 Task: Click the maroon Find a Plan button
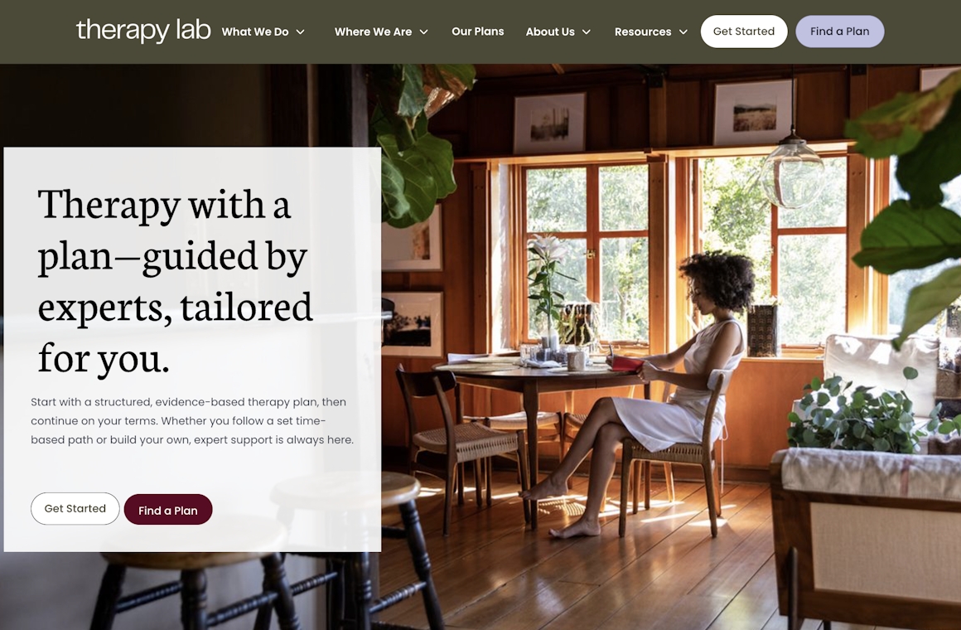pos(168,510)
